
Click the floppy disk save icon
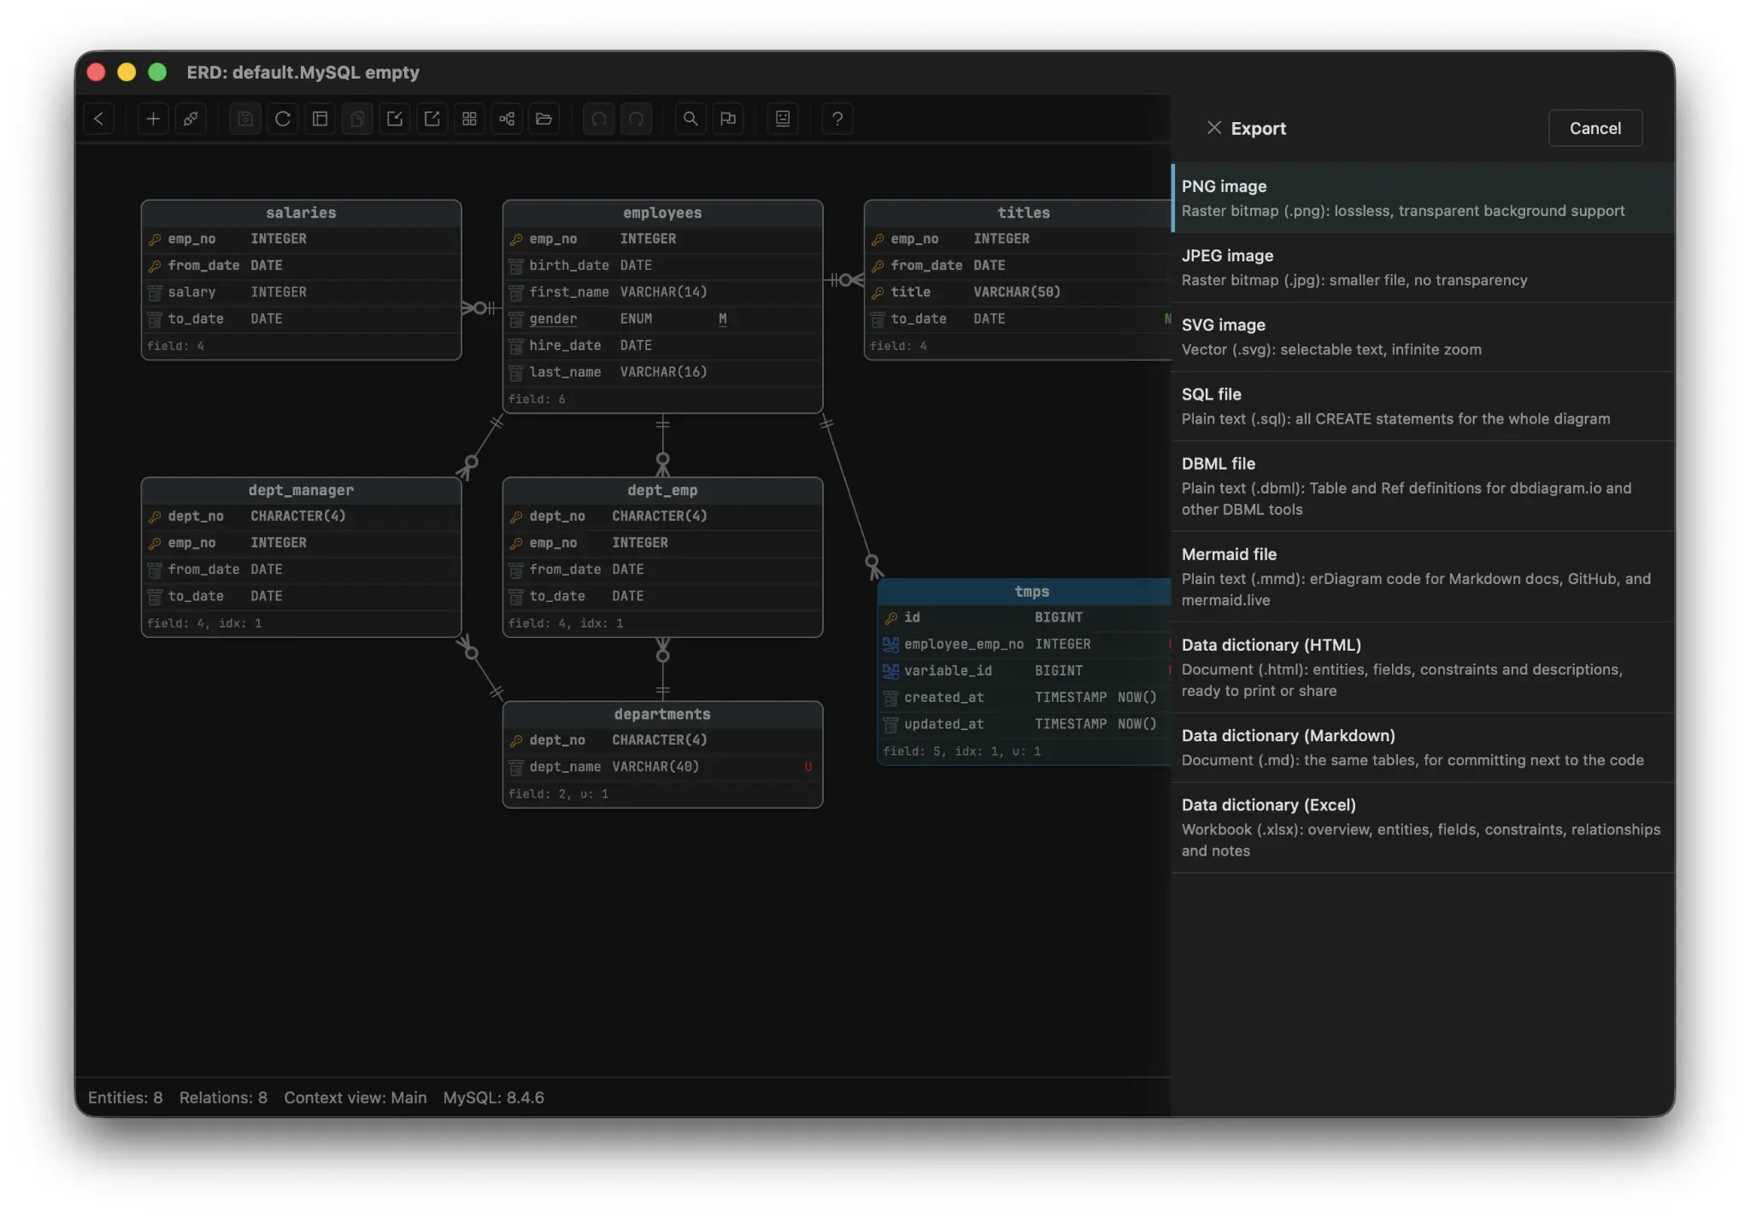click(x=245, y=119)
